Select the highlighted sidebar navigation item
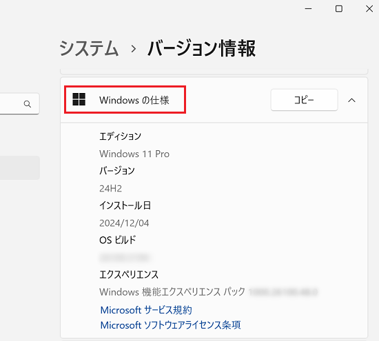 (x=20, y=167)
